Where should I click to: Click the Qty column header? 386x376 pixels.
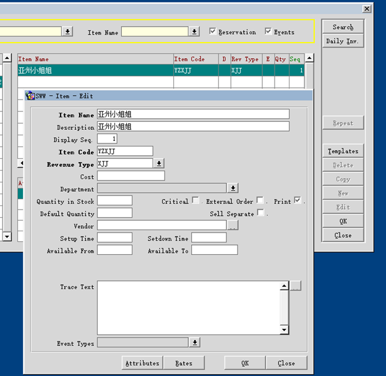tap(281, 59)
